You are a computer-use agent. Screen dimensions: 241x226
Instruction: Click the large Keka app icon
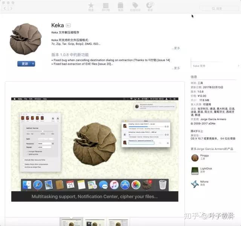coord(26,39)
